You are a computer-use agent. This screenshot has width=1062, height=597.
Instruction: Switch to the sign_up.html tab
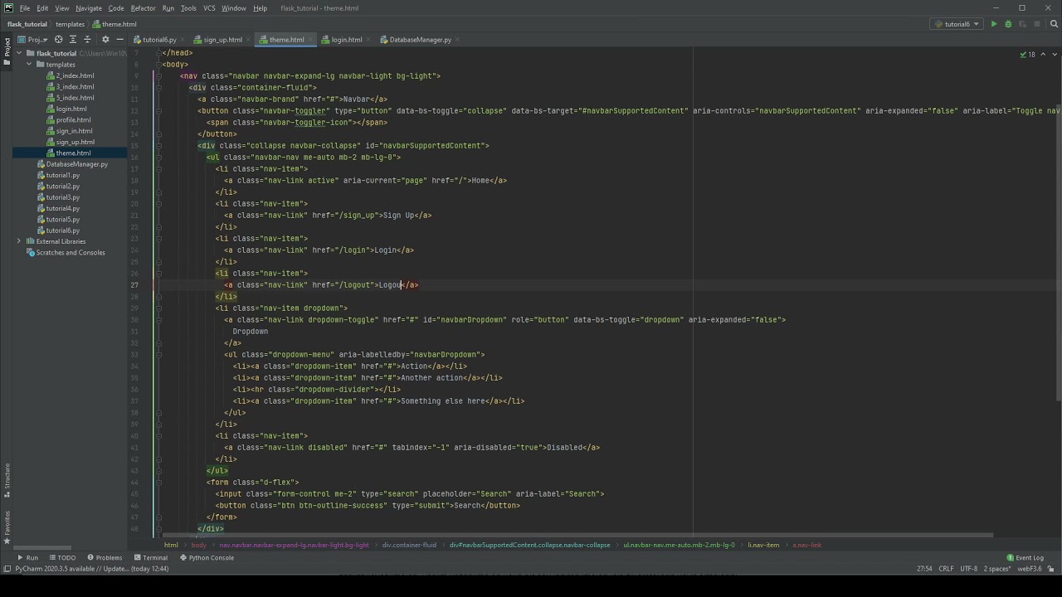(x=222, y=40)
